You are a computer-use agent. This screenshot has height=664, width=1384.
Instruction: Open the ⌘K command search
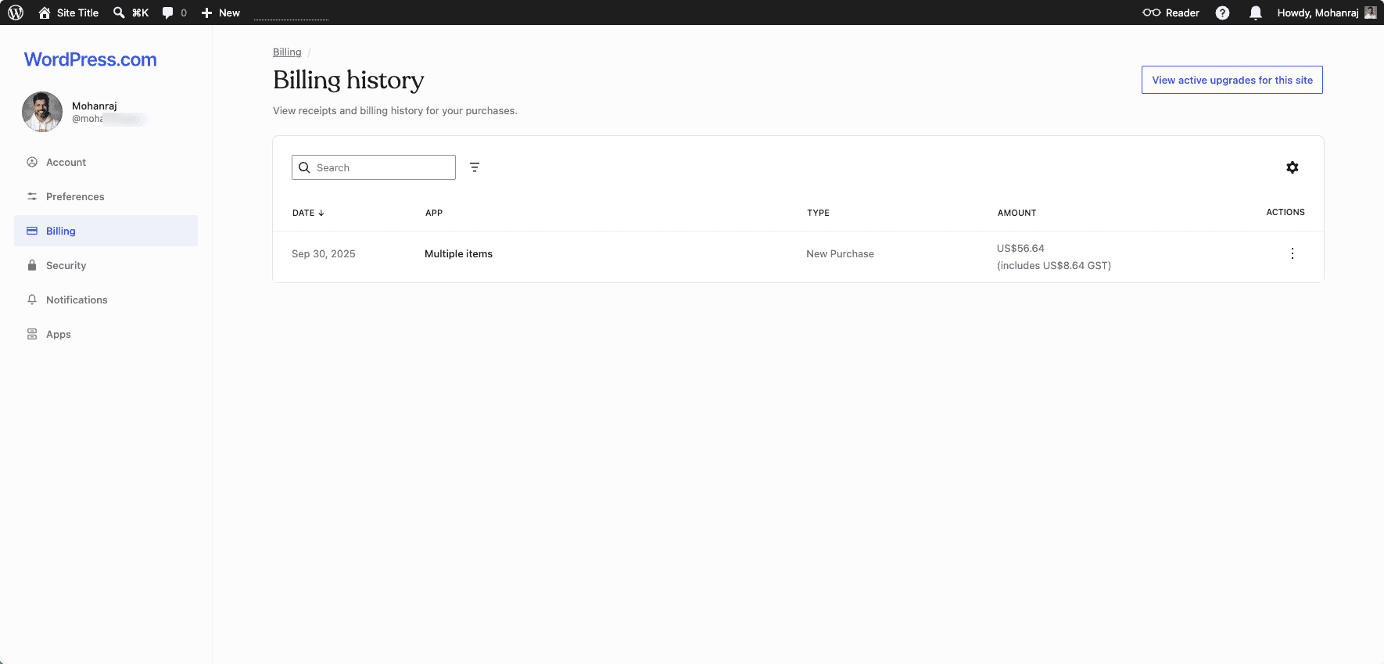pyautogui.click(x=131, y=13)
